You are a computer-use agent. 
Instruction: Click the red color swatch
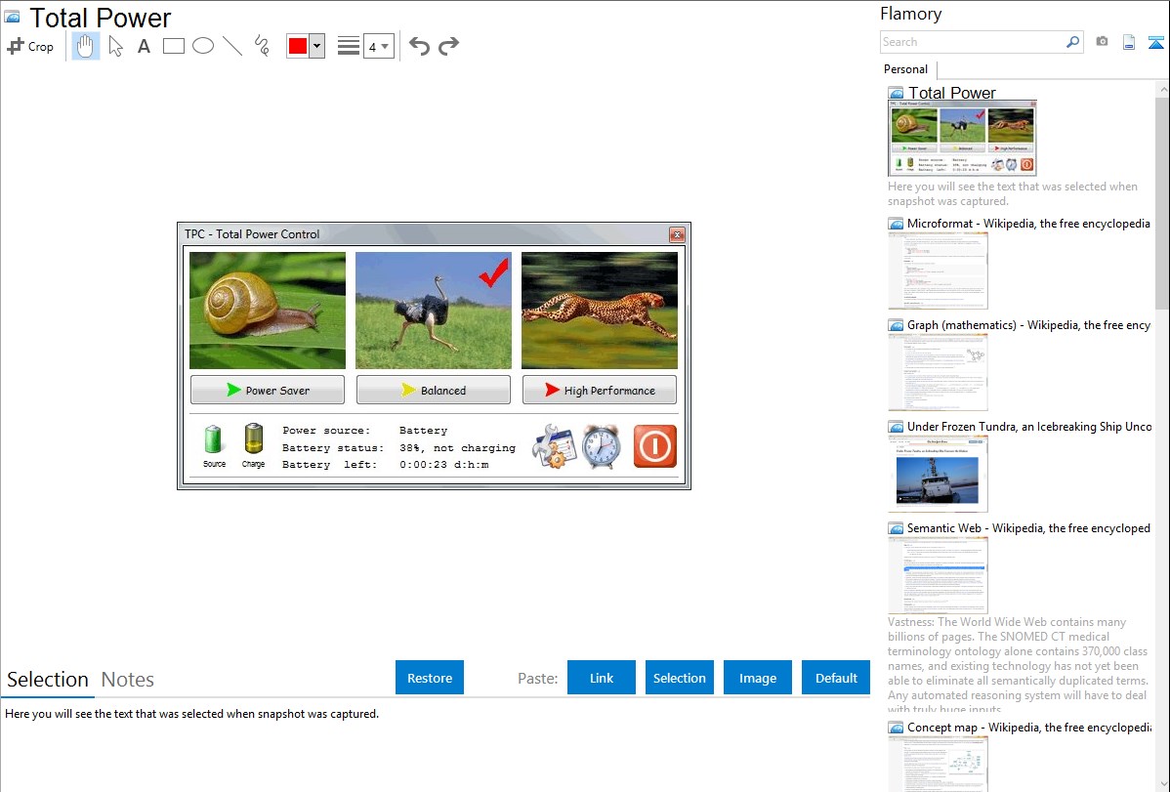298,46
